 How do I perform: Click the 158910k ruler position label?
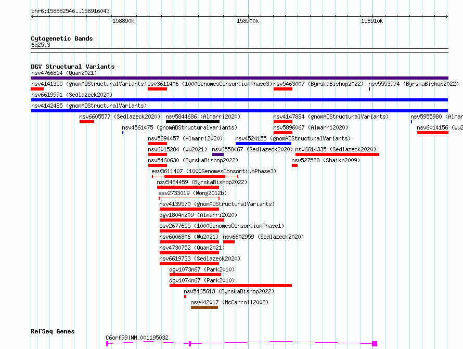click(x=372, y=21)
